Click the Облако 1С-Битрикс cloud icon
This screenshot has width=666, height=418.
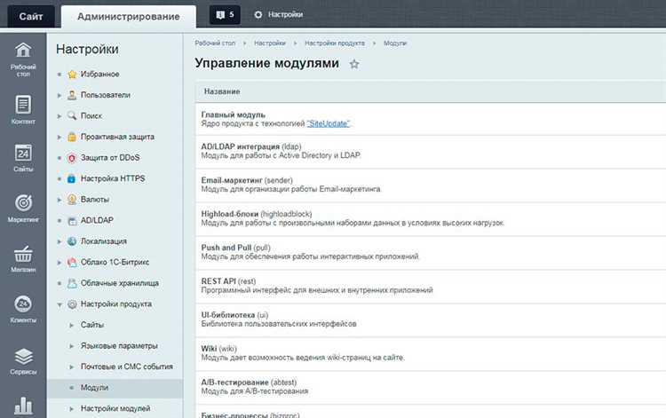coord(72,263)
